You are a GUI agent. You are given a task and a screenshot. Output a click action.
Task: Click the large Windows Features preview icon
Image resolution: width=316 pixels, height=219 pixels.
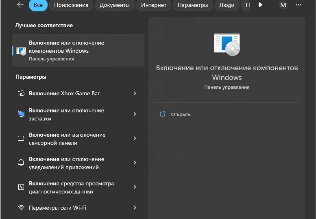[227, 44]
